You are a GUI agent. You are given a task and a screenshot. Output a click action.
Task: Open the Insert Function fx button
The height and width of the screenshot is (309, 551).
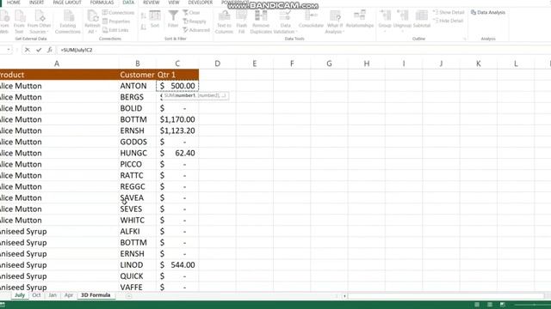(50, 50)
